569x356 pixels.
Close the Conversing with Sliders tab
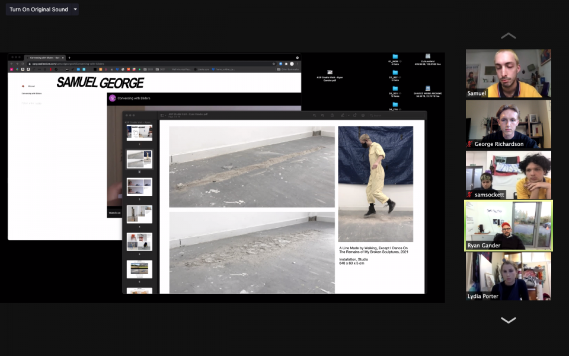point(63,58)
